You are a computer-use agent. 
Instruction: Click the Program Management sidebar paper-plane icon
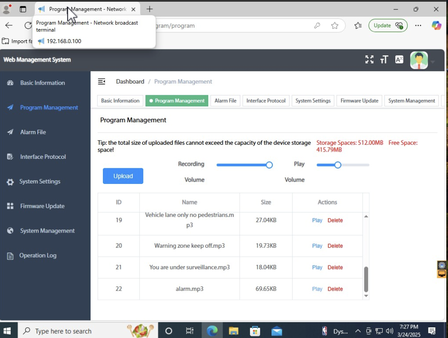(10, 107)
